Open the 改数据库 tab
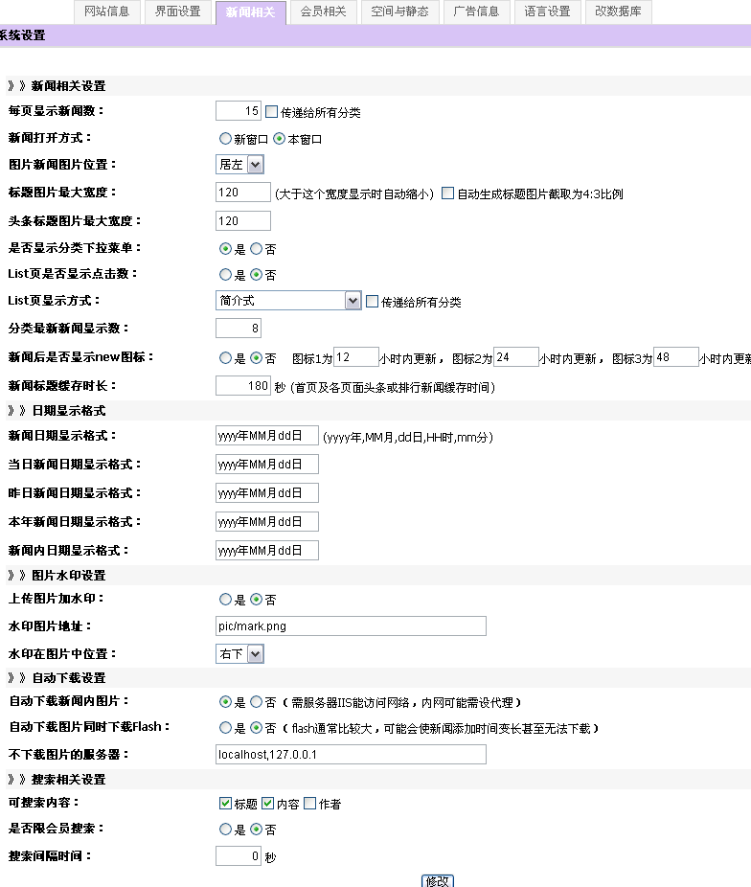 point(618,11)
